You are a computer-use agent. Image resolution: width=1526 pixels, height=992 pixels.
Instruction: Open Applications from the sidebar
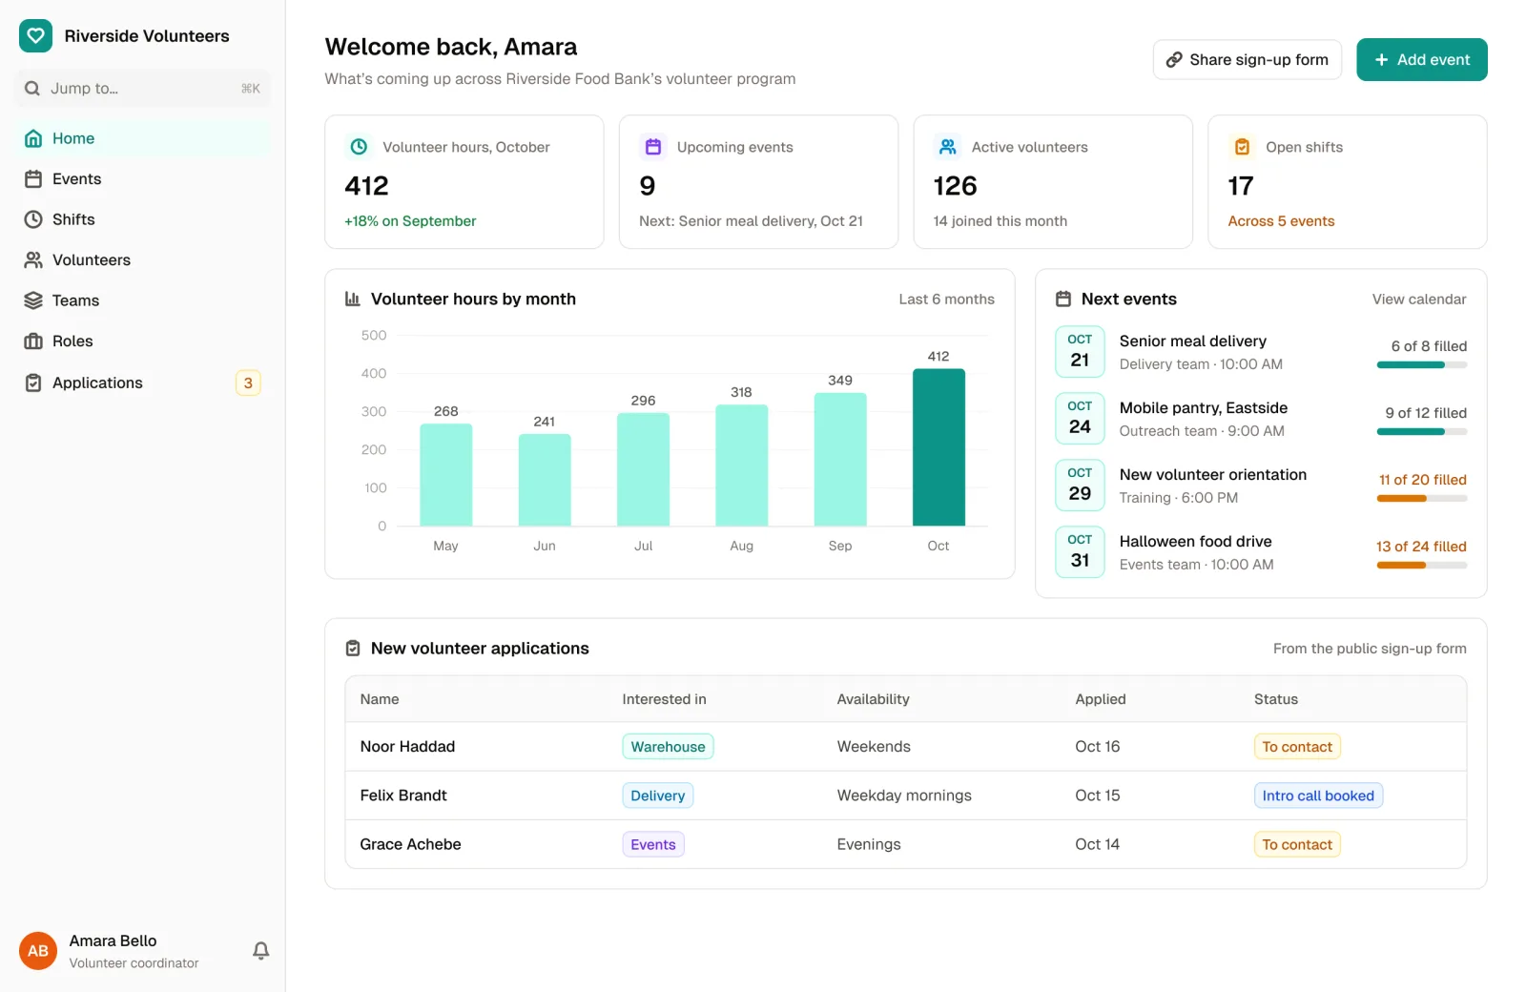pos(143,382)
